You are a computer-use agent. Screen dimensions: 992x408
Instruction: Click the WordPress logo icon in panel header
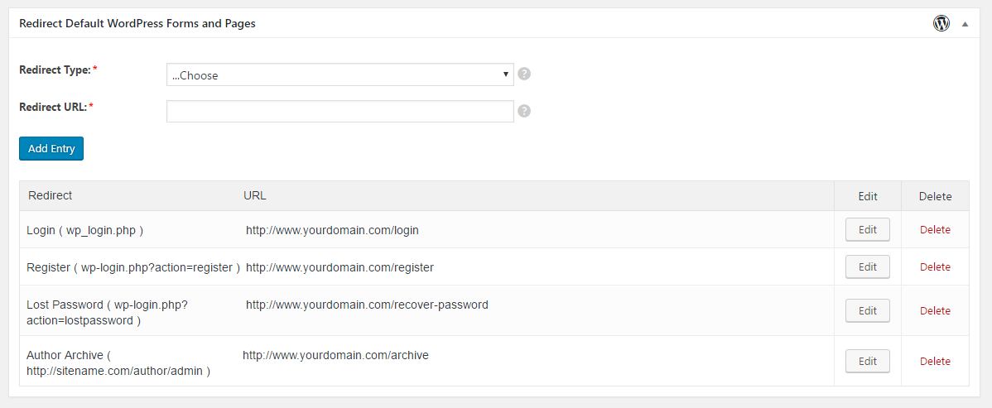pyautogui.click(x=941, y=23)
